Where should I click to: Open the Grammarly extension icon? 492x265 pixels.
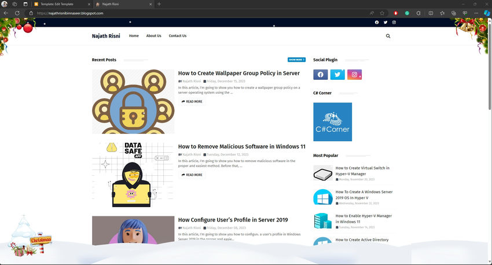[x=407, y=13]
